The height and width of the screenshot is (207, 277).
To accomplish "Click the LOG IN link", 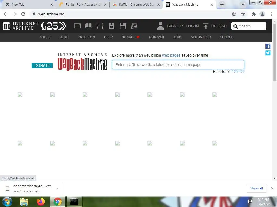I will (x=192, y=26).
